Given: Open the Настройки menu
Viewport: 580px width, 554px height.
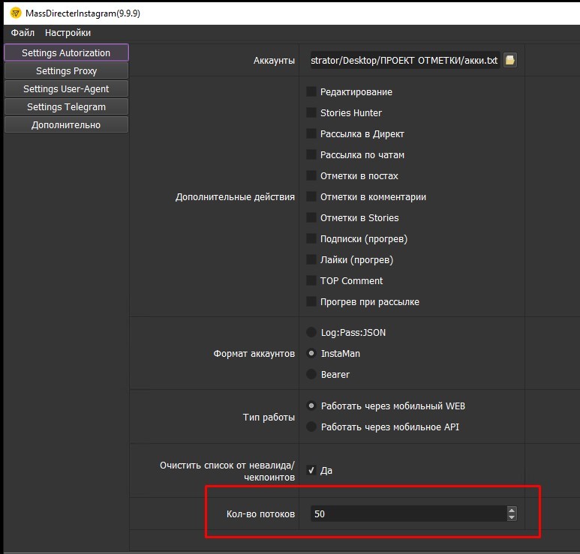Looking at the screenshot, I should [68, 33].
